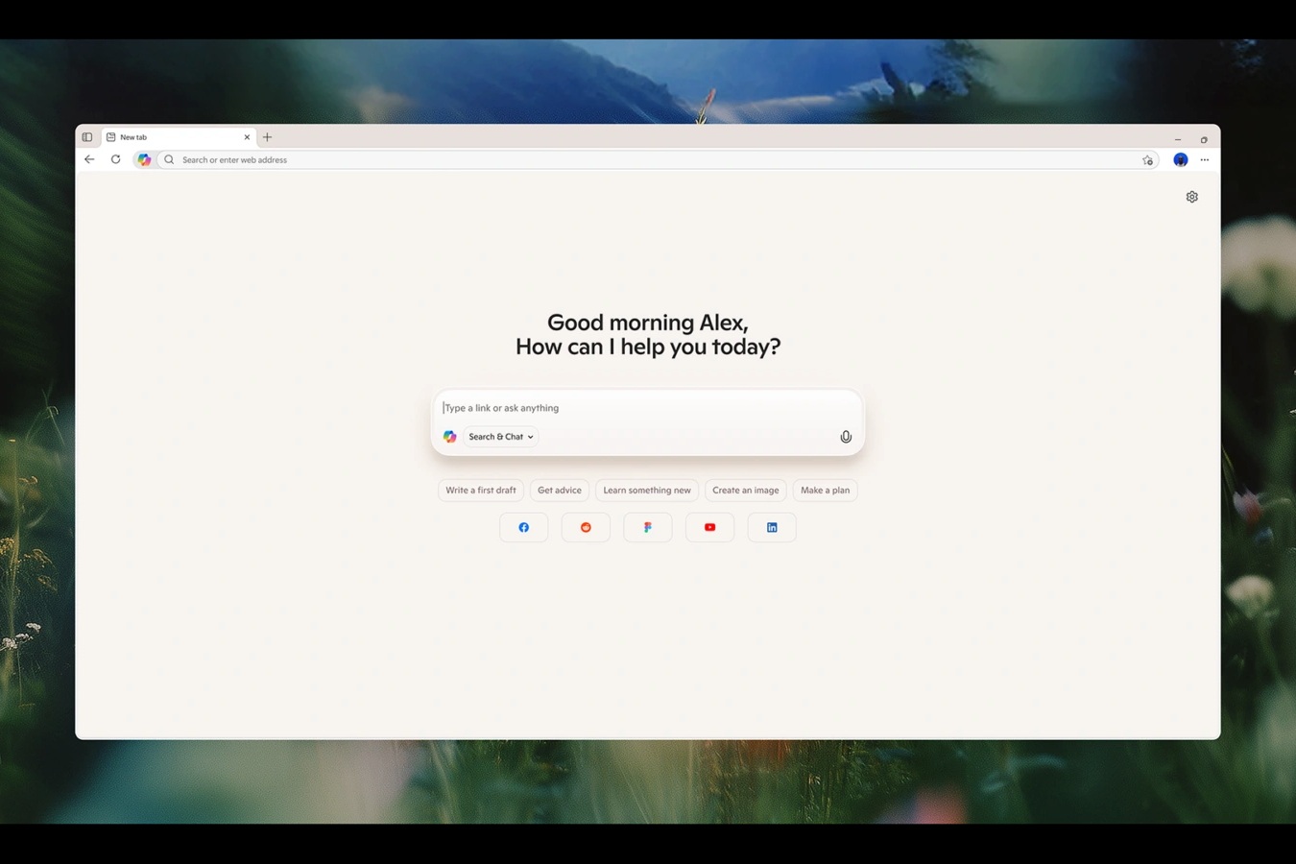Screen dimensions: 1296x864
Task: Open the LinkedIn shortcut tile
Action: [772, 527]
